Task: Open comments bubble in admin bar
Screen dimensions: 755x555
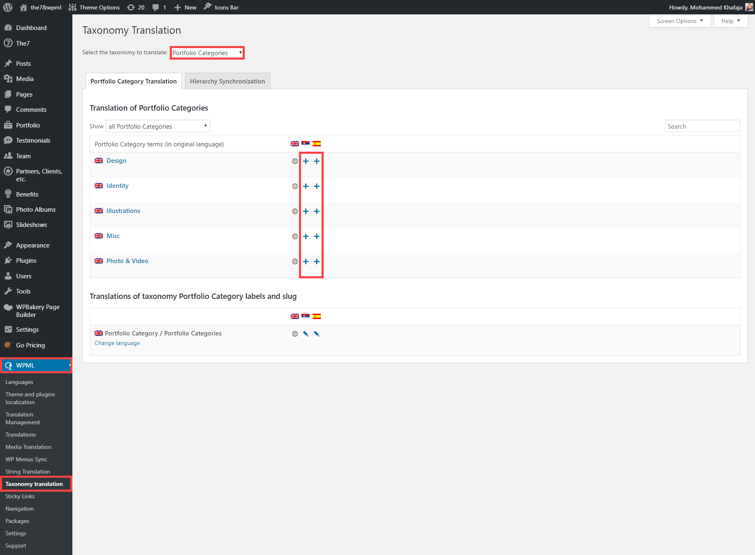Action: [x=159, y=7]
